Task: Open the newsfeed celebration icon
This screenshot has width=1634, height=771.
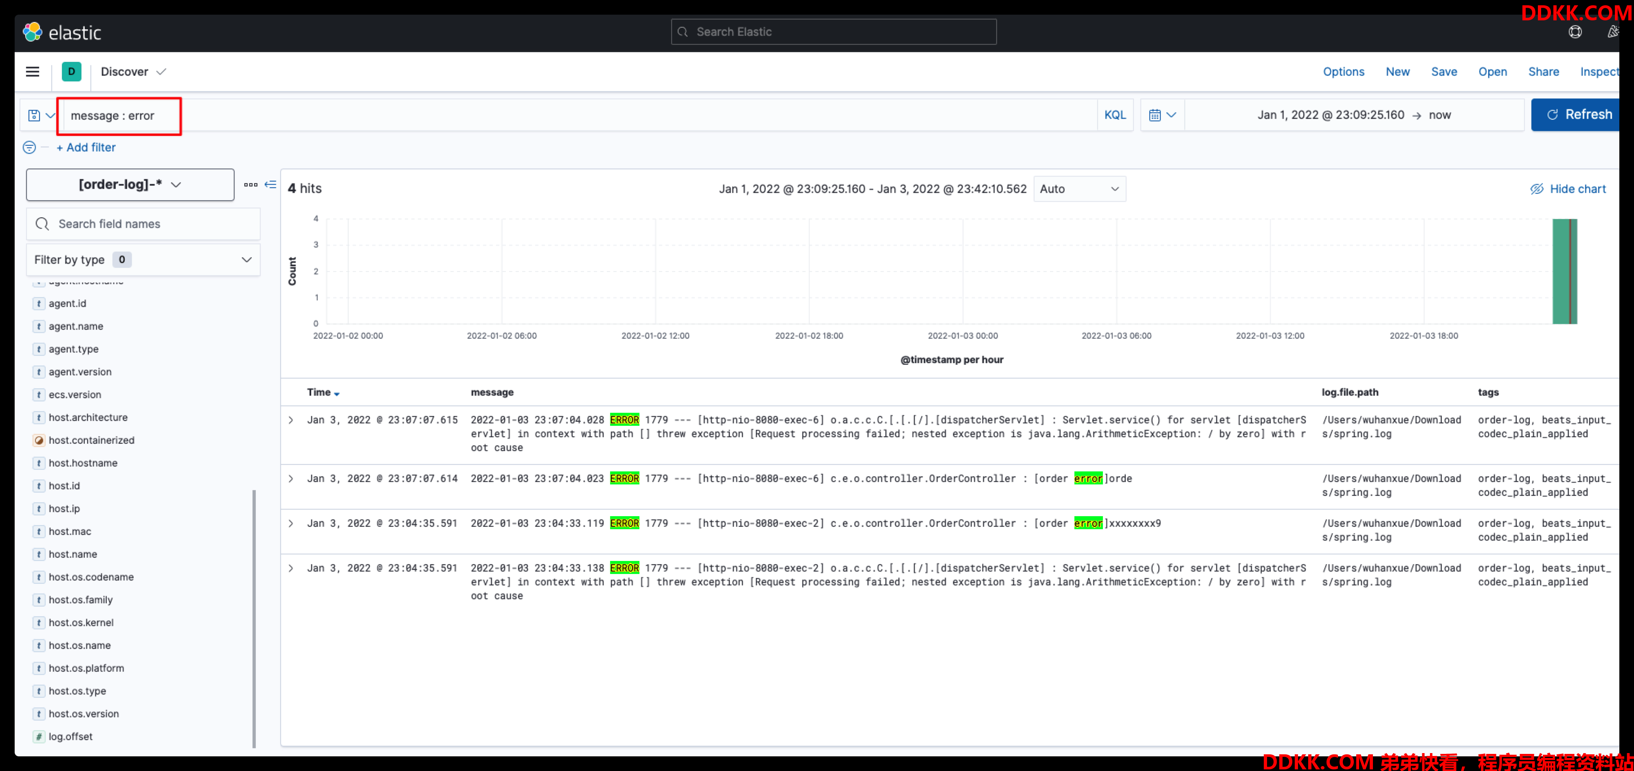Action: 1612,32
